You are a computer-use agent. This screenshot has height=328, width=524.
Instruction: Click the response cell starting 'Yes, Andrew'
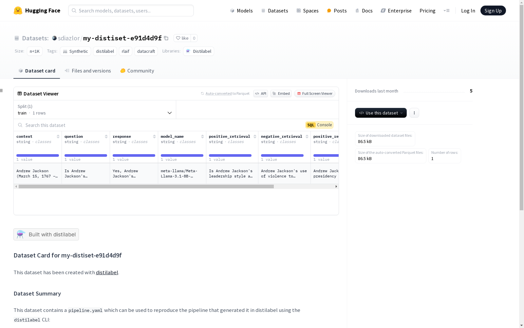(x=134, y=174)
